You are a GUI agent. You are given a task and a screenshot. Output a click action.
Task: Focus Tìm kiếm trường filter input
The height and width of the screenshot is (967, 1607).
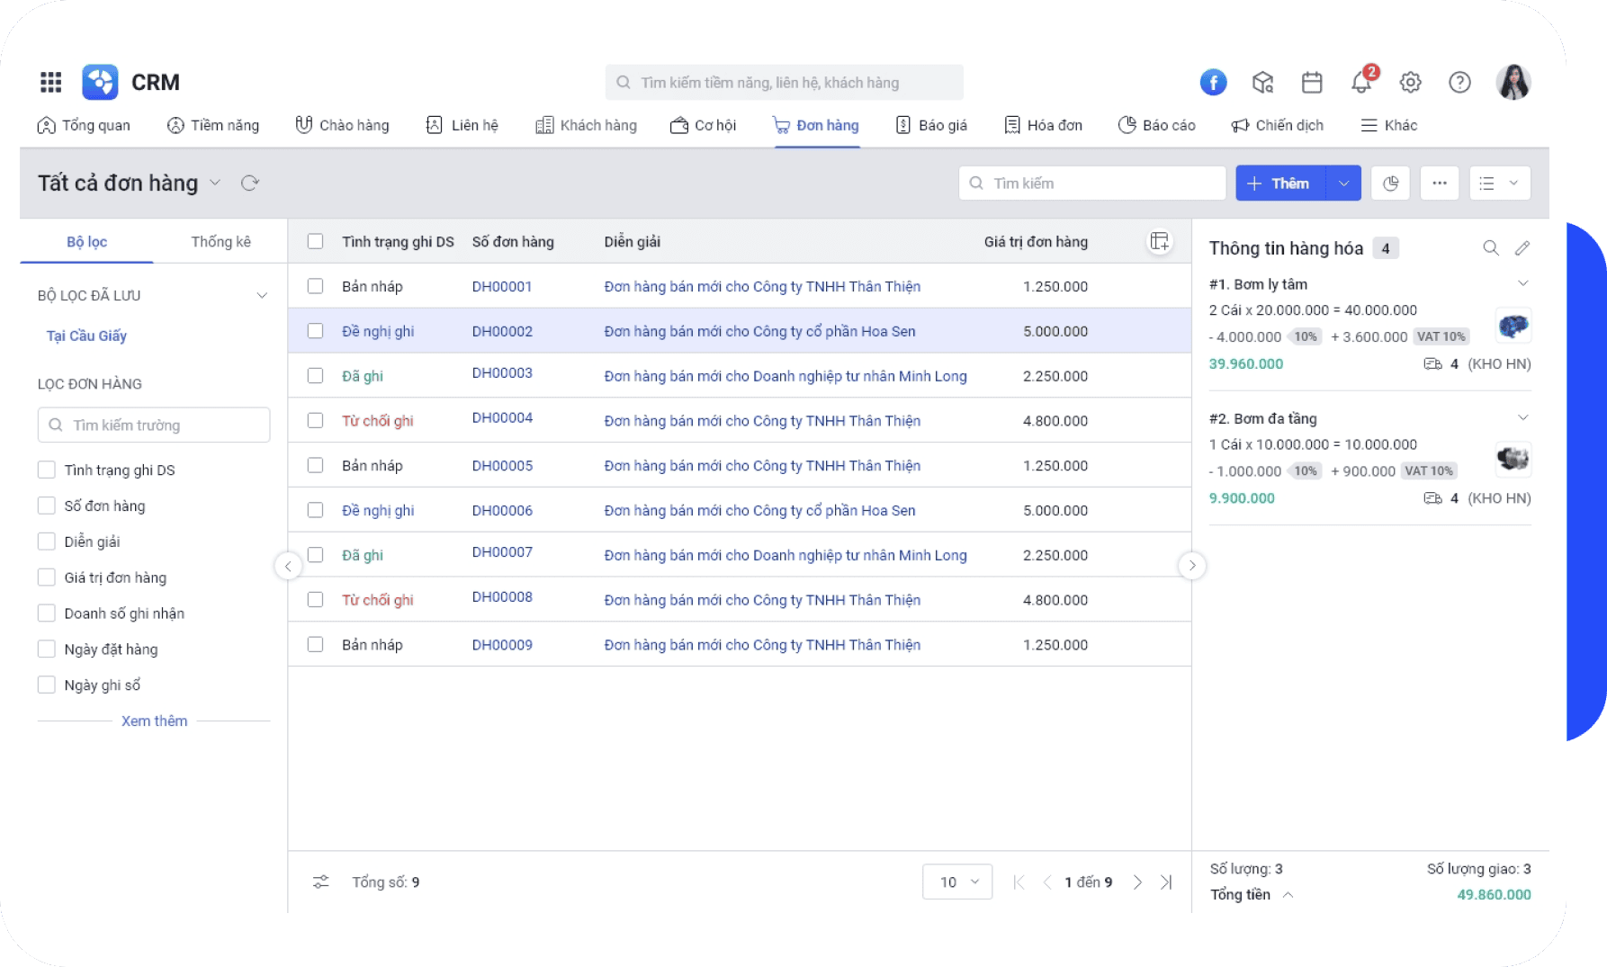coord(154,425)
